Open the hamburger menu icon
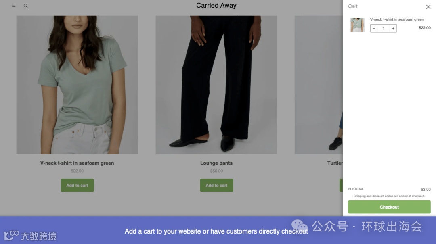 [14, 6]
